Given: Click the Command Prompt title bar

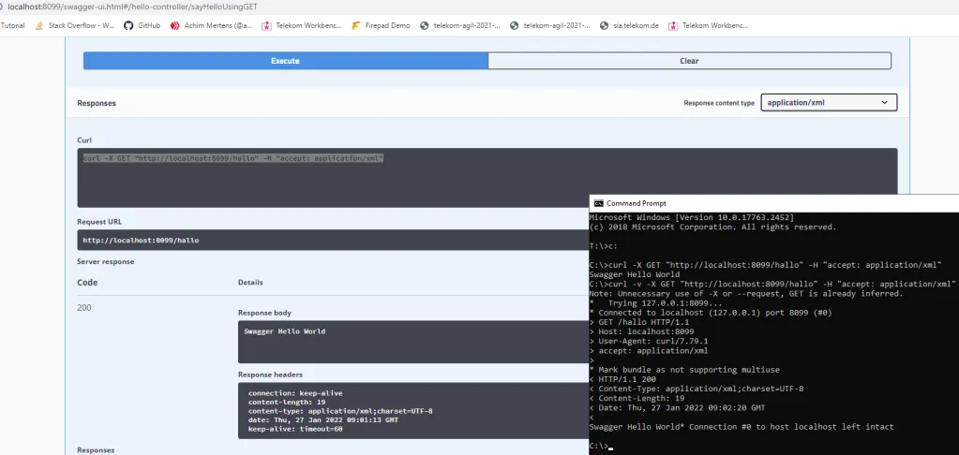Looking at the screenshot, I should tap(773, 203).
